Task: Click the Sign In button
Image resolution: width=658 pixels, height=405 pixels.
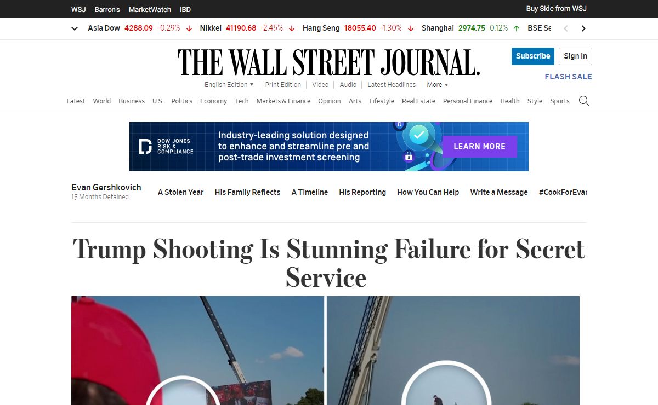Action: click(x=575, y=56)
